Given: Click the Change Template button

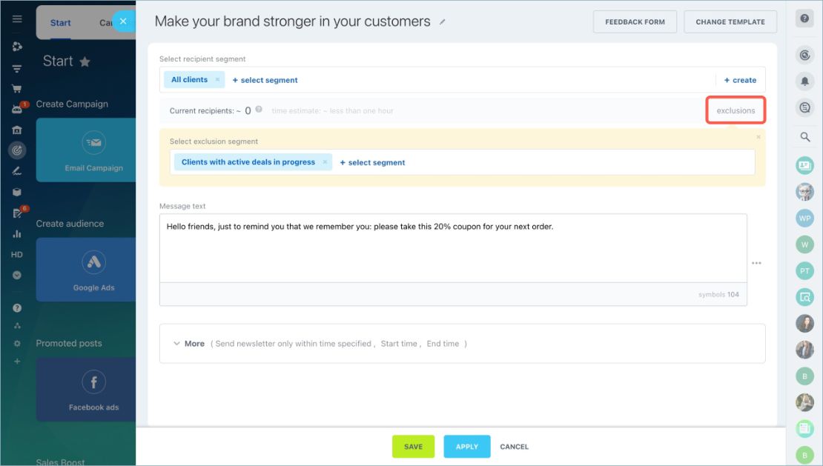Looking at the screenshot, I should (x=730, y=22).
